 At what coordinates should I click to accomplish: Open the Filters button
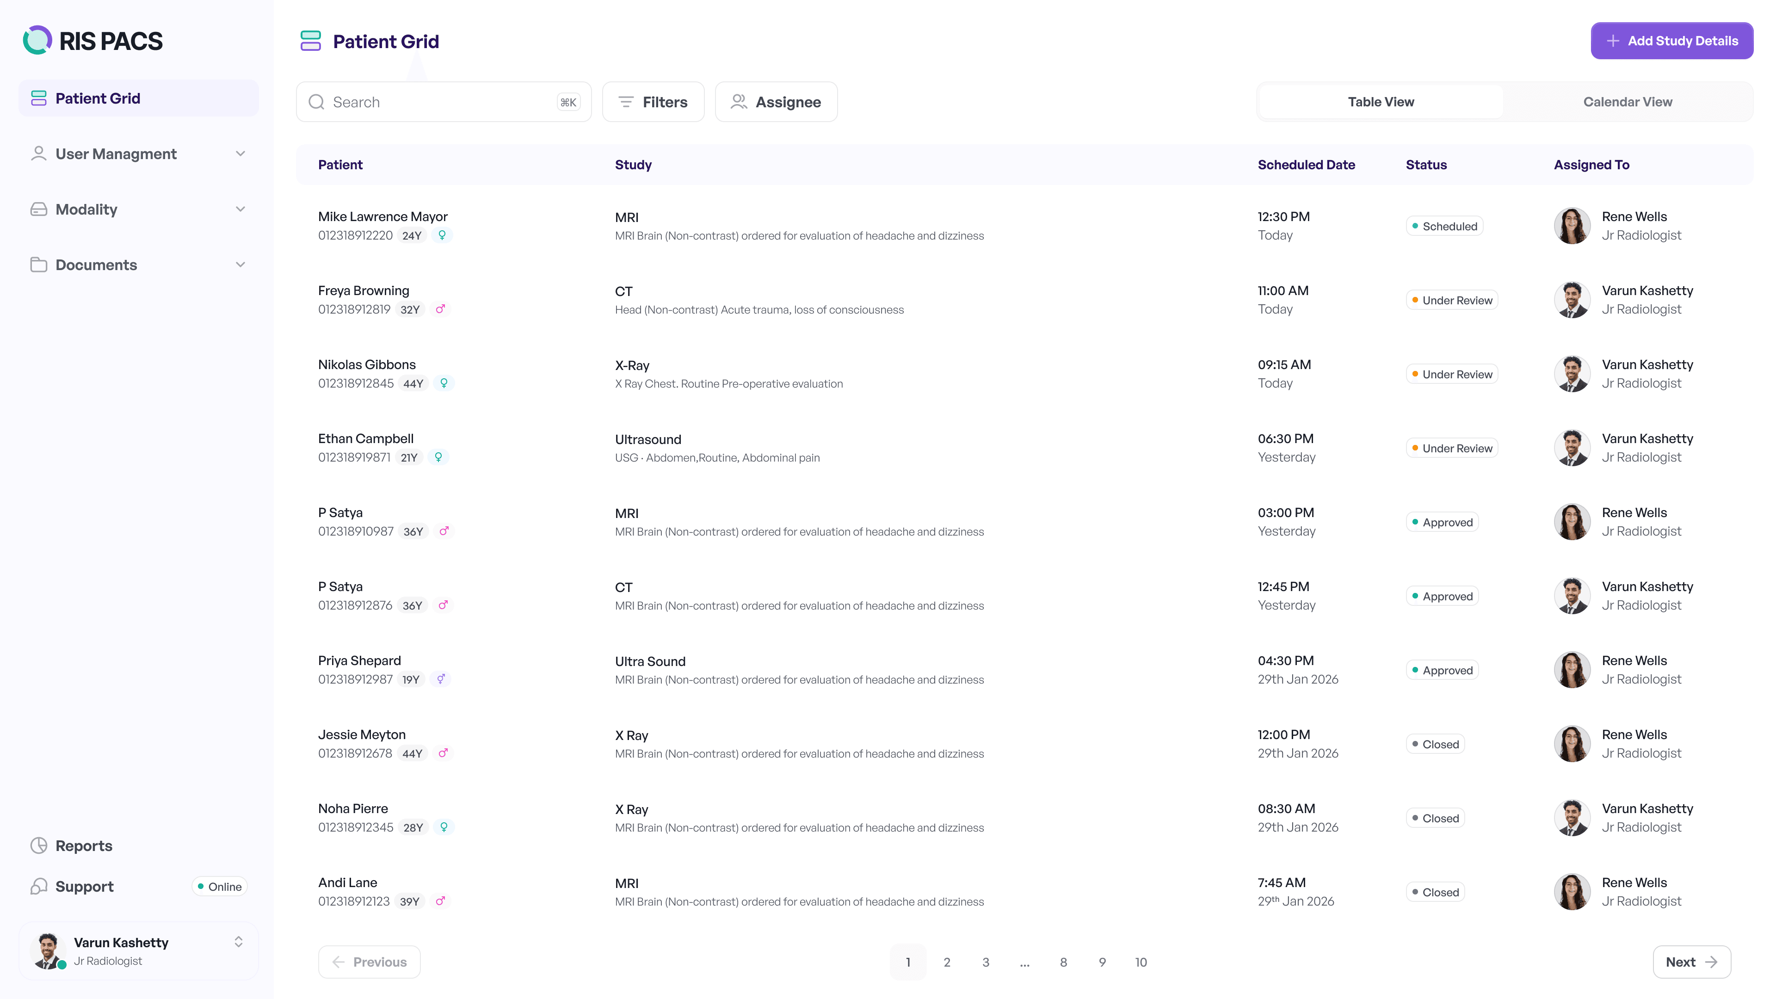pyautogui.click(x=653, y=102)
